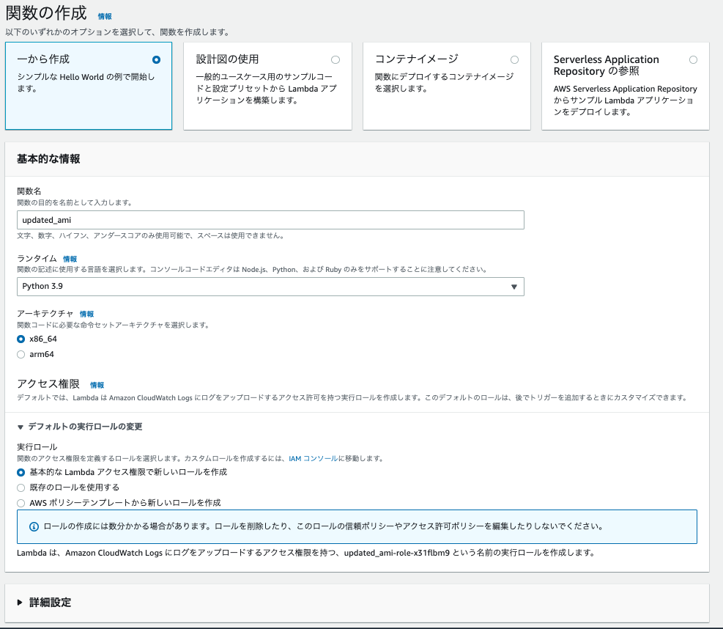Click the アーキテクチャ 情報 help icon
Screen dimensions: 723x629
pos(86,314)
